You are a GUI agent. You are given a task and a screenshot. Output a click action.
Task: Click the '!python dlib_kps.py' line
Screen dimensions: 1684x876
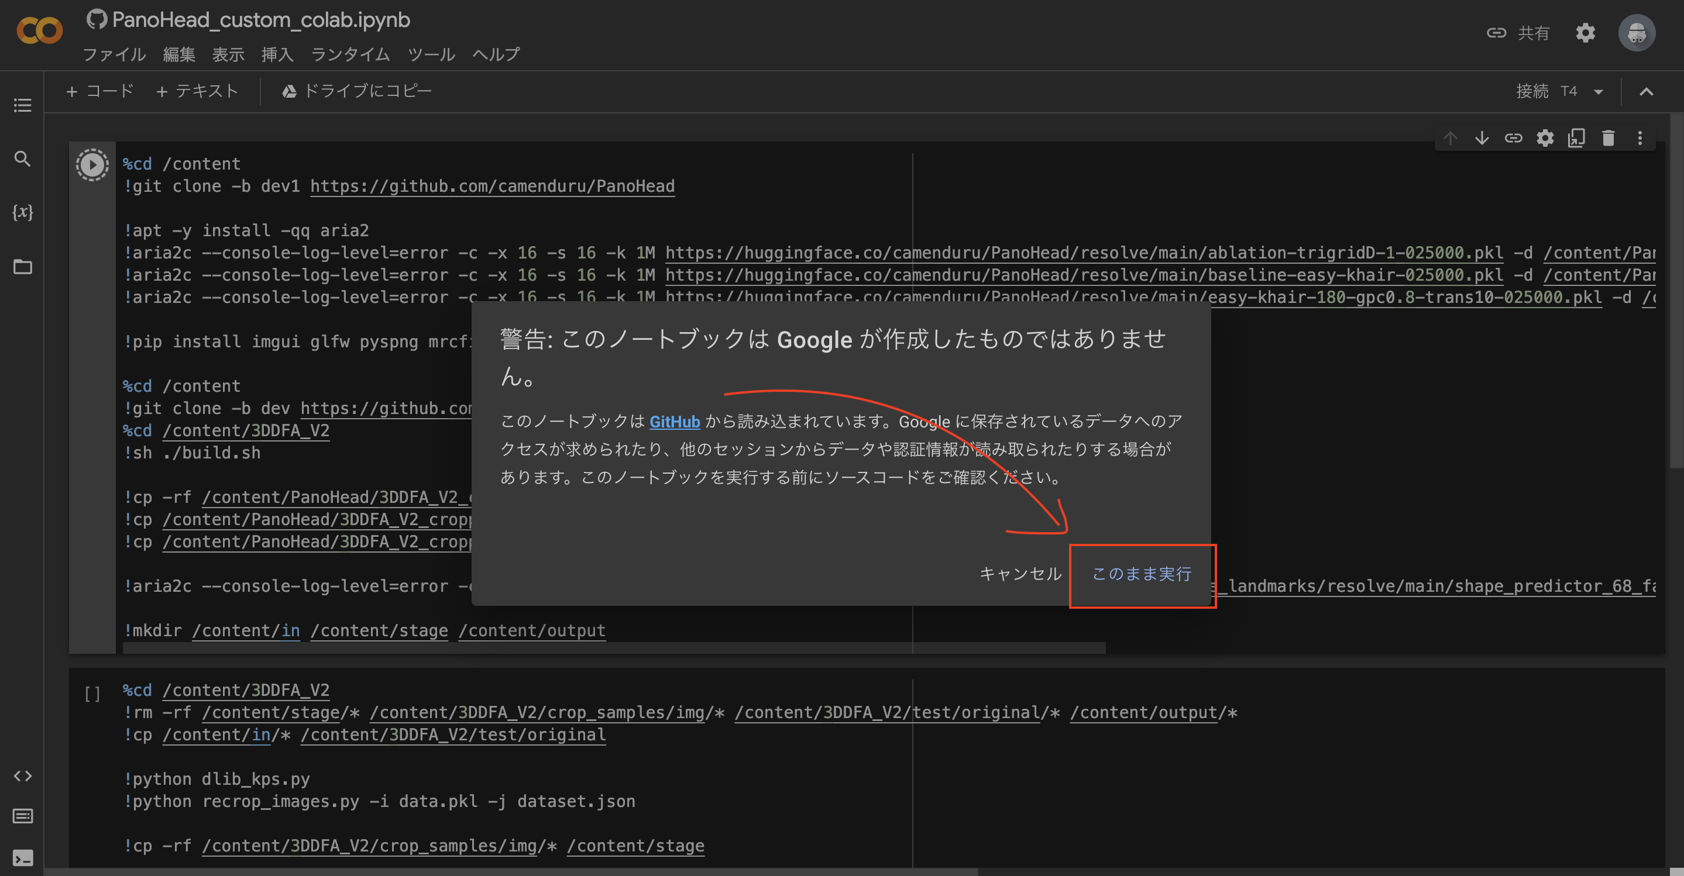216,780
